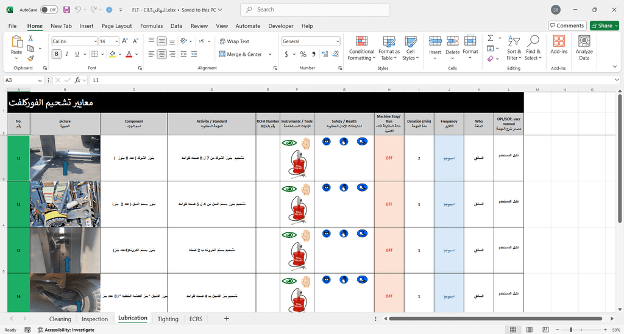Open the Formulas ribbon tab
The image size is (624, 334).
pyautogui.click(x=152, y=26)
